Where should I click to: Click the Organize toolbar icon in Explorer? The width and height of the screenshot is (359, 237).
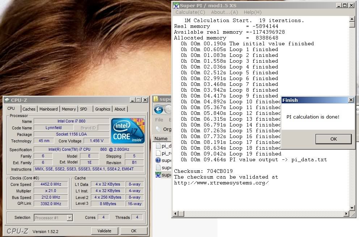(158, 129)
